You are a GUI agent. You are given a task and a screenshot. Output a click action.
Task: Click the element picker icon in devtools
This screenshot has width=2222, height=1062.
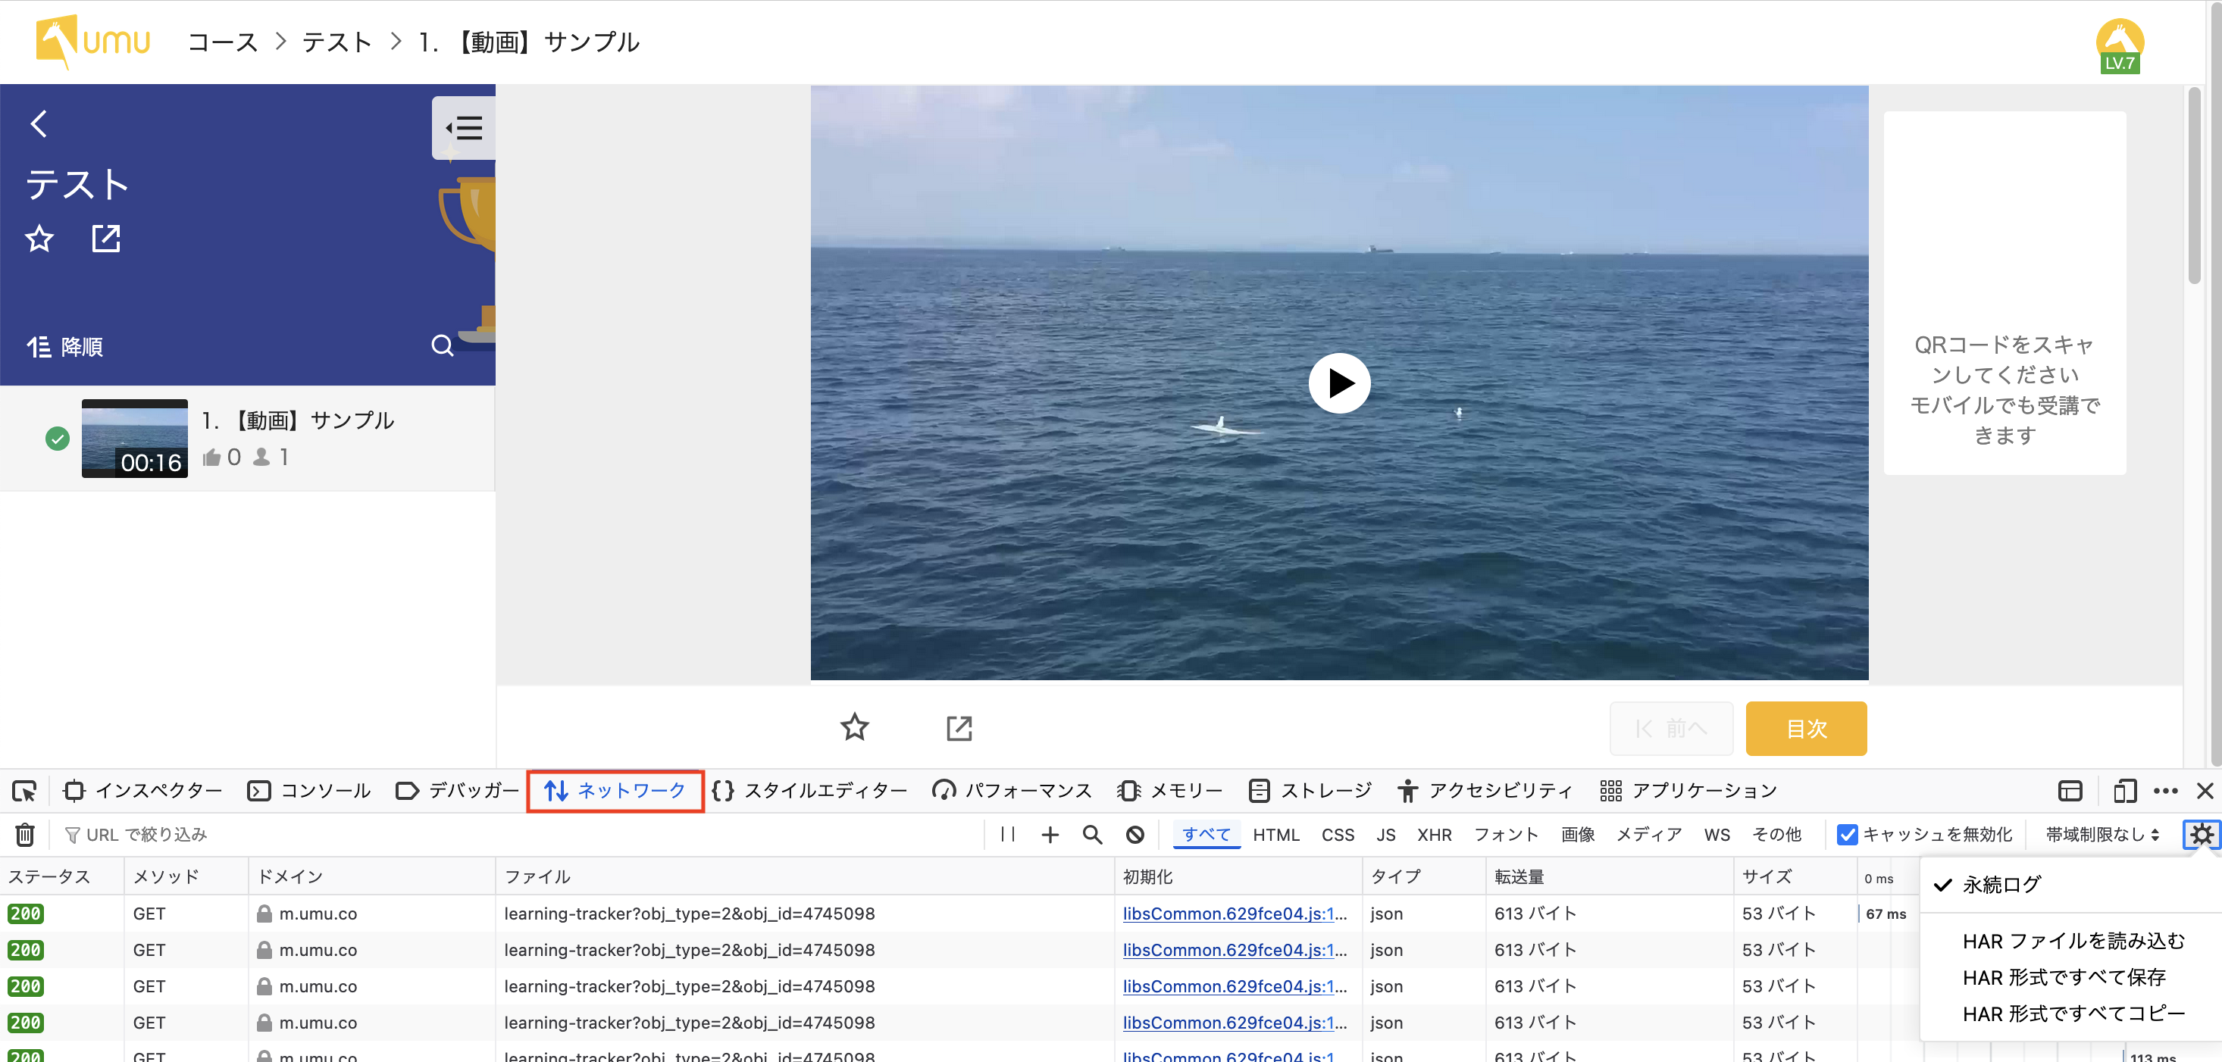24,789
